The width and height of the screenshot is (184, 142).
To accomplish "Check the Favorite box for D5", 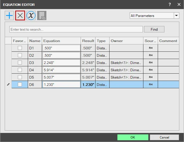I will (x=20, y=77).
